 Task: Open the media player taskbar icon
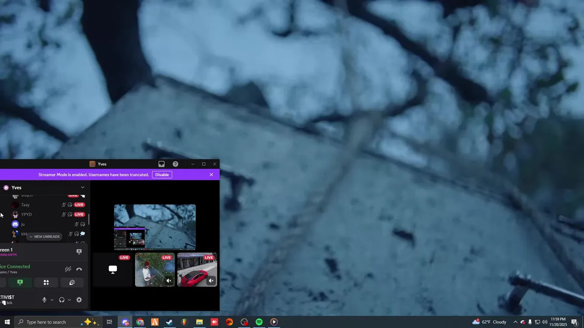[x=274, y=322]
